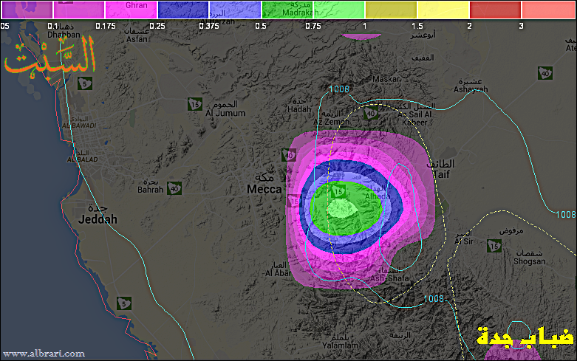Click the 0.75 legend scale value
577x361 pixels.
click(x=313, y=26)
